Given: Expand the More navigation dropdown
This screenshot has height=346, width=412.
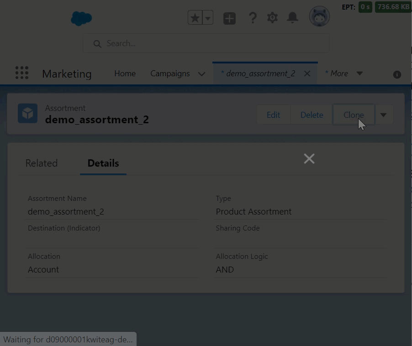Looking at the screenshot, I should pos(359,73).
